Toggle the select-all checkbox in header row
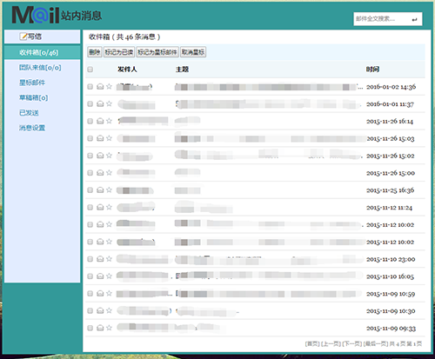Image resolution: width=435 pixels, height=359 pixels. 90,70
